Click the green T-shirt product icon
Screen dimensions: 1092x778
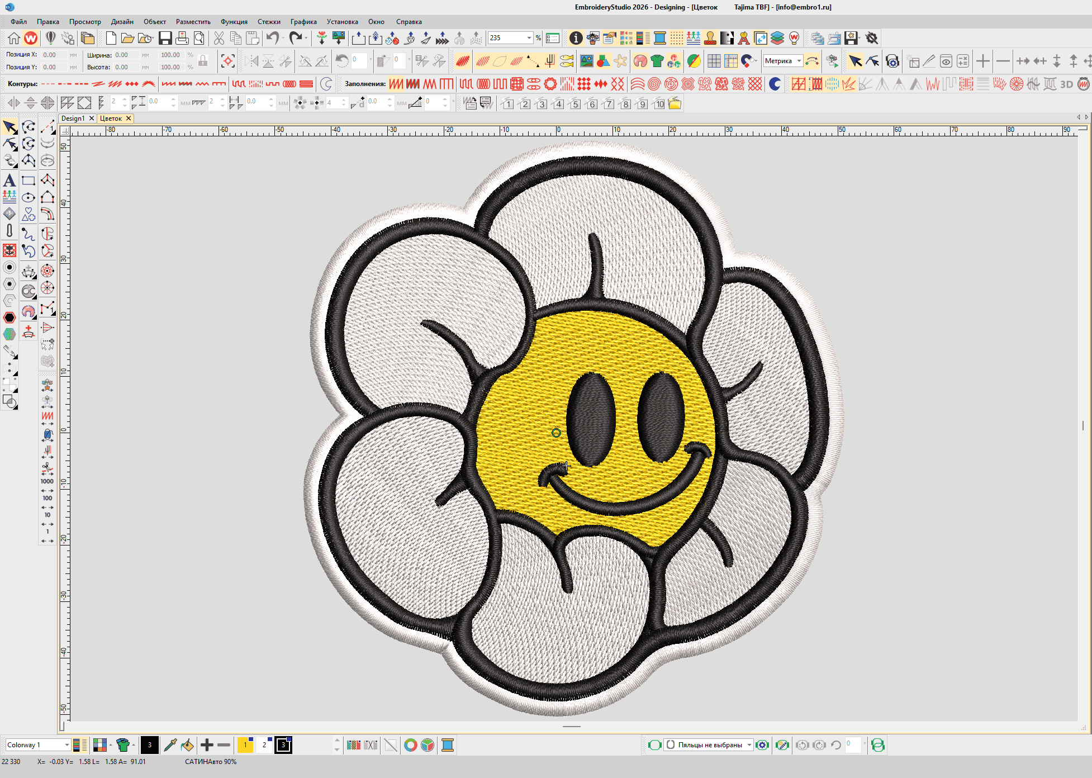(657, 61)
